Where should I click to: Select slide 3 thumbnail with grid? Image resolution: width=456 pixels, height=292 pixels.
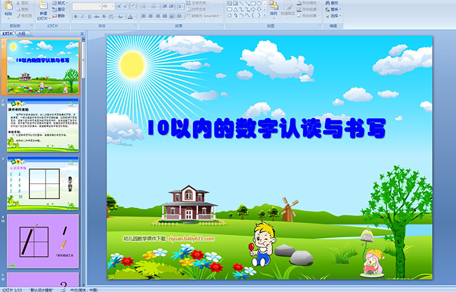pos(43,183)
